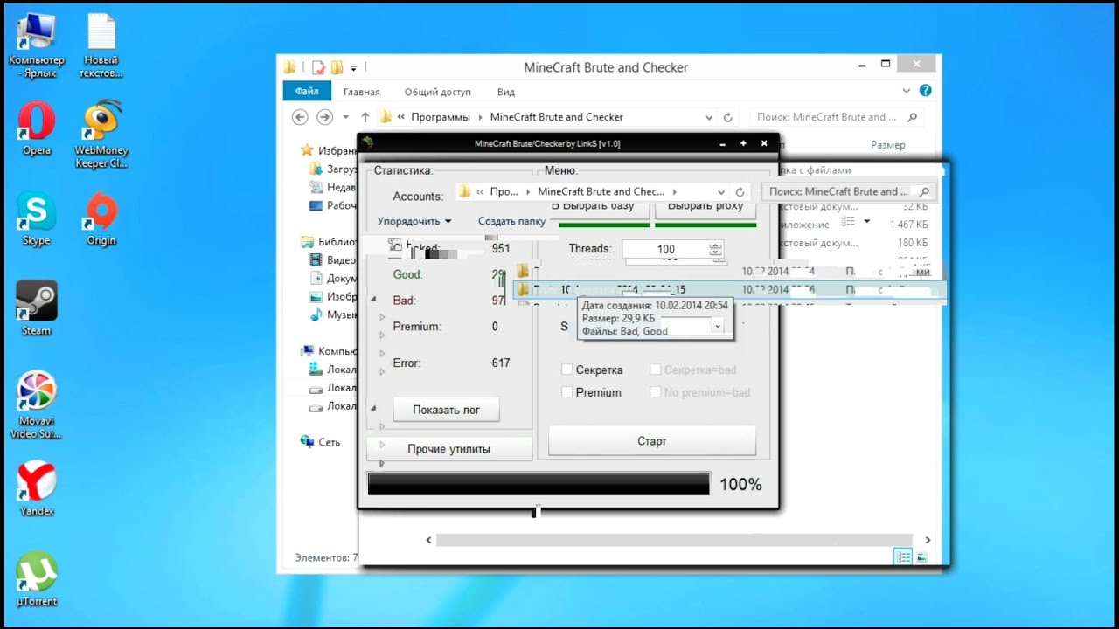Screen dimensions: 1119x629
Task: Click the Properties icon in Explorer's quick access toolbar
Action: pos(318,67)
